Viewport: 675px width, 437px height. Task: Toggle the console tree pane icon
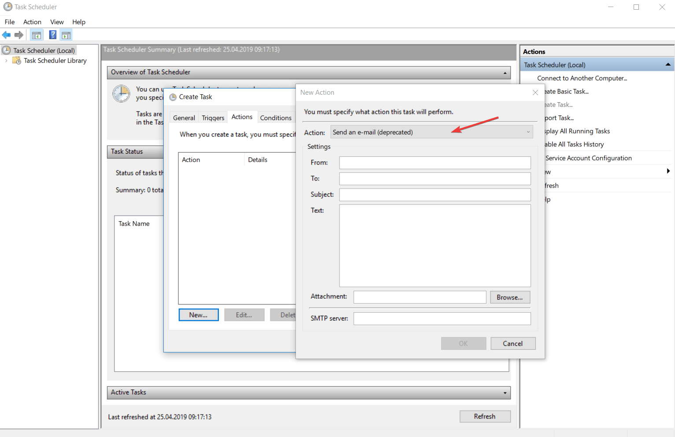[x=37, y=34]
